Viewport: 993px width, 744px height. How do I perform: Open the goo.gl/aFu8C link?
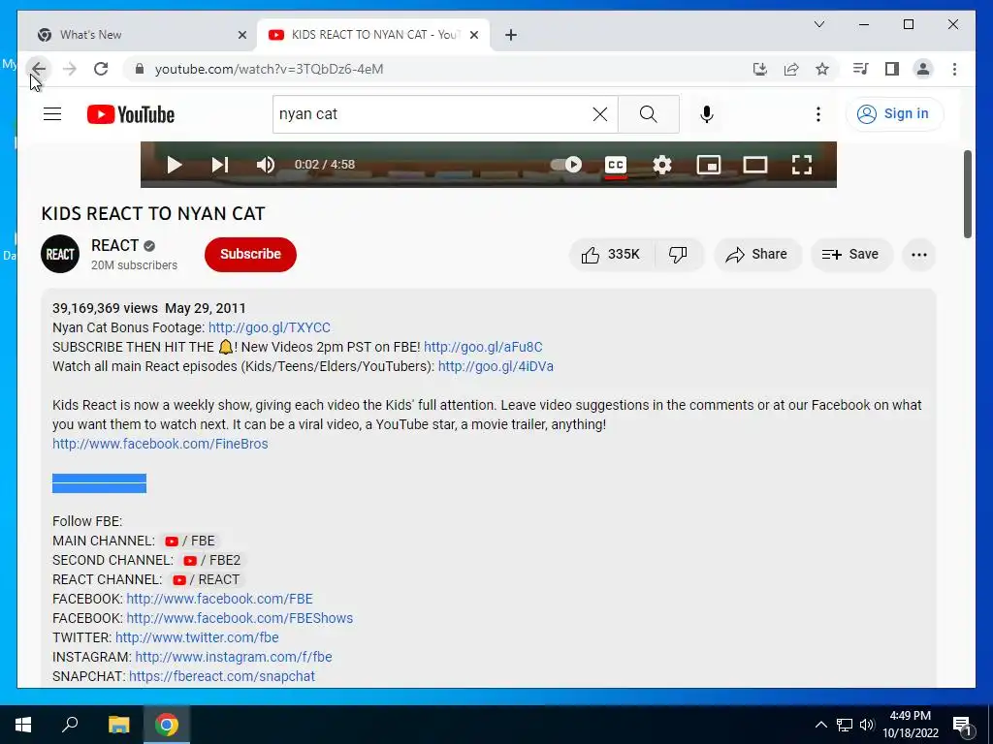(483, 348)
